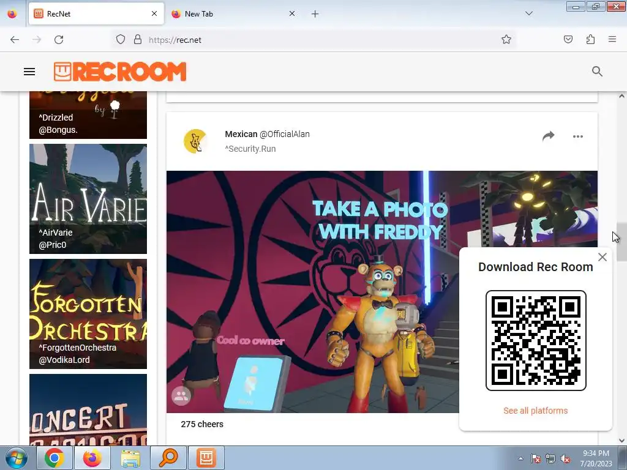Open the Windows Start menu
Screen dimensions: 627x470
coord(17,458)
